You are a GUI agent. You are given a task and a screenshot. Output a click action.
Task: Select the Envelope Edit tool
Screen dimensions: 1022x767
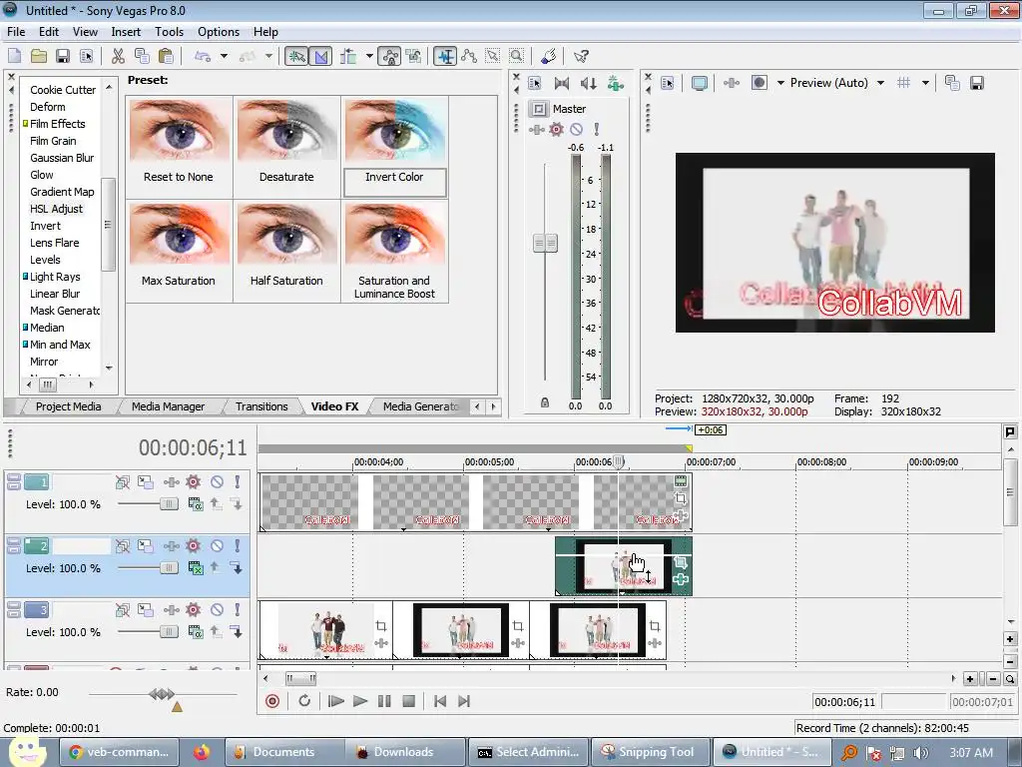tap(469, 56)
